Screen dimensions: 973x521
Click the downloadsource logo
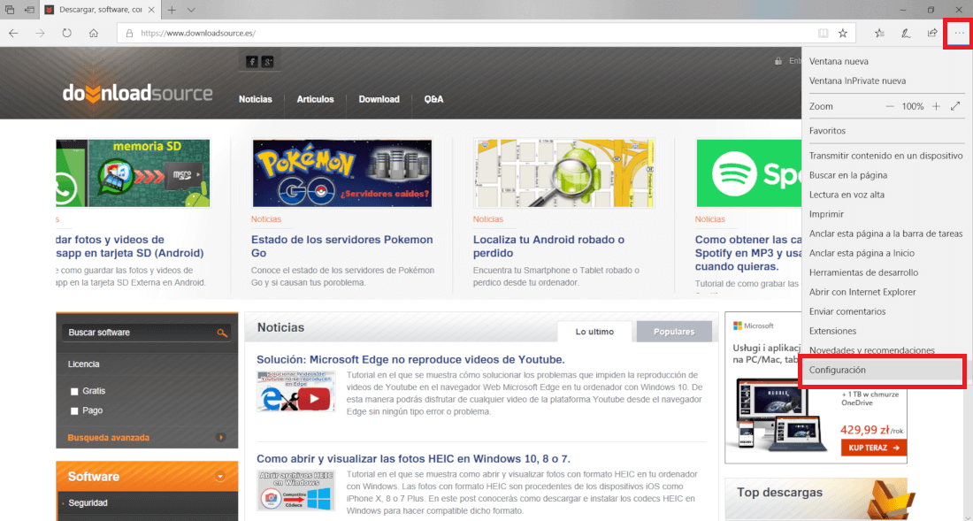(x=137, y=93)
